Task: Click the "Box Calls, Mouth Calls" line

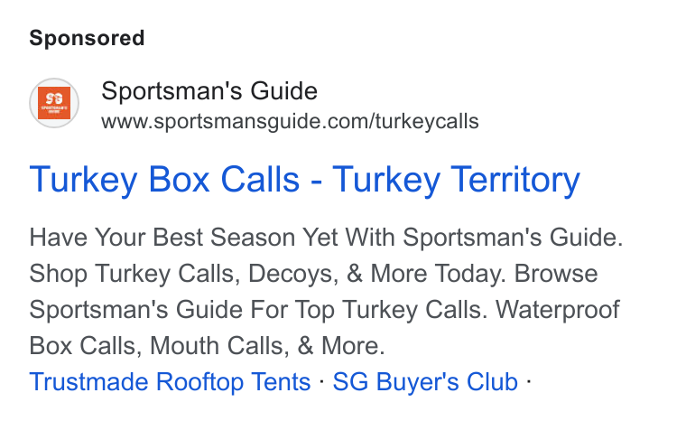Action: [207, 345]
